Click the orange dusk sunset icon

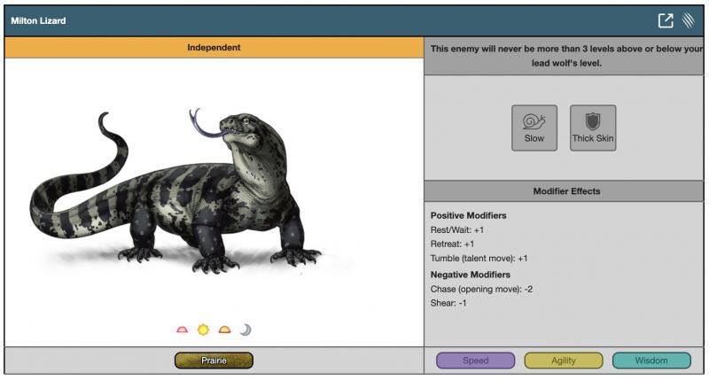(x=224, y=330)
